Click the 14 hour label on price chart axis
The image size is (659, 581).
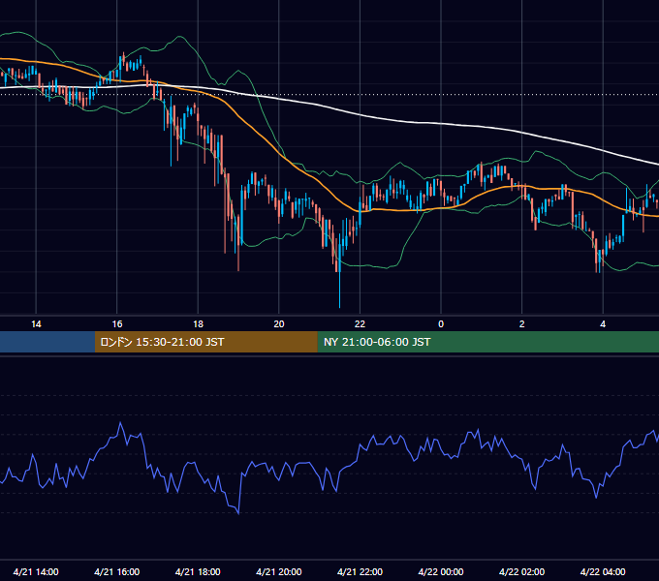pos(36,324)
